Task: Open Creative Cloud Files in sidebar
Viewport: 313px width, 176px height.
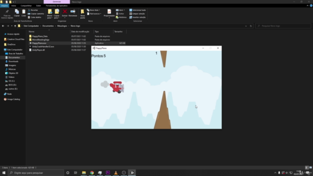Action: [16, 39]
